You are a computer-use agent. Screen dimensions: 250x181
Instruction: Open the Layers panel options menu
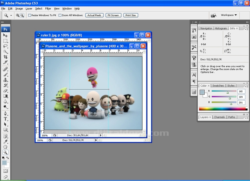[x=247, y=118]
